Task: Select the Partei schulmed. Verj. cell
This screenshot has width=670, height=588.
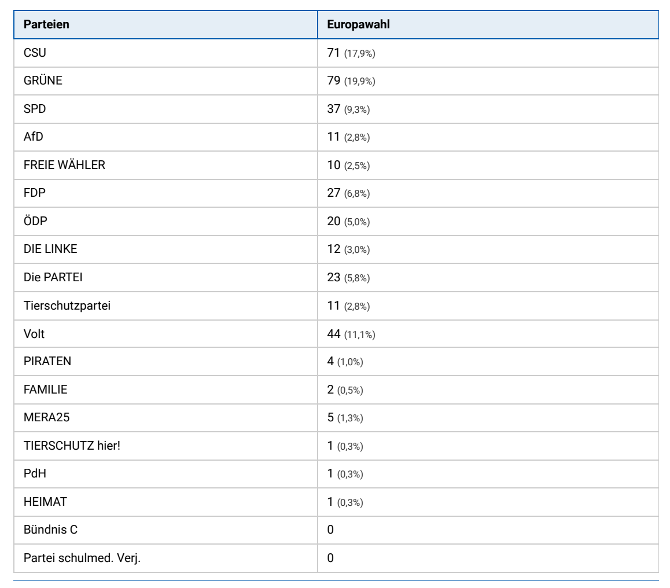Action: [x=166, y=558]
